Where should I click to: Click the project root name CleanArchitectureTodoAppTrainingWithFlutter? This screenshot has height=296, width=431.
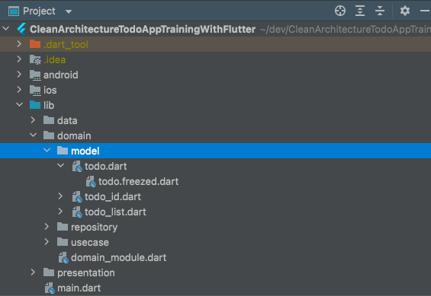tap(143, 30)
